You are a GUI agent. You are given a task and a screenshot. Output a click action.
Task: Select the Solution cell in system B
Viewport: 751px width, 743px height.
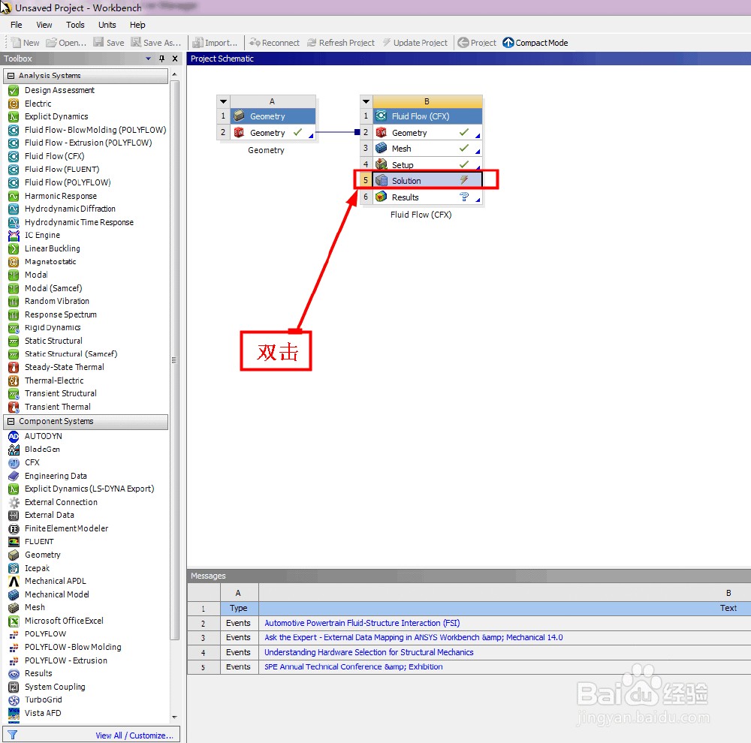click(x=427, y=180)
